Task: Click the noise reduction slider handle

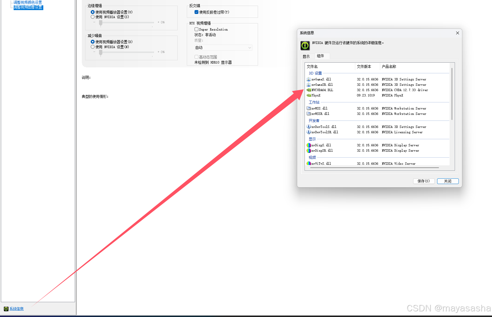Action: [x=101, y=53]
